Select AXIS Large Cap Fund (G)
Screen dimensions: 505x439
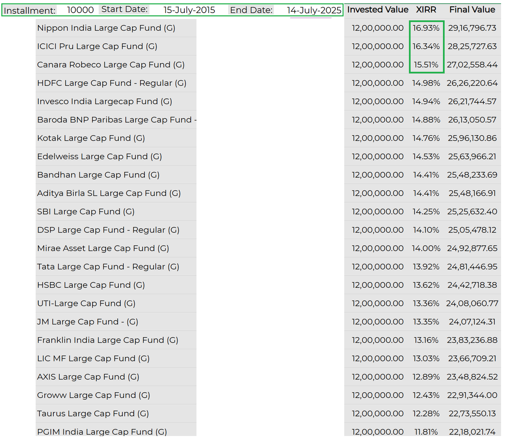pyautogui.click(x=88, y=377)
